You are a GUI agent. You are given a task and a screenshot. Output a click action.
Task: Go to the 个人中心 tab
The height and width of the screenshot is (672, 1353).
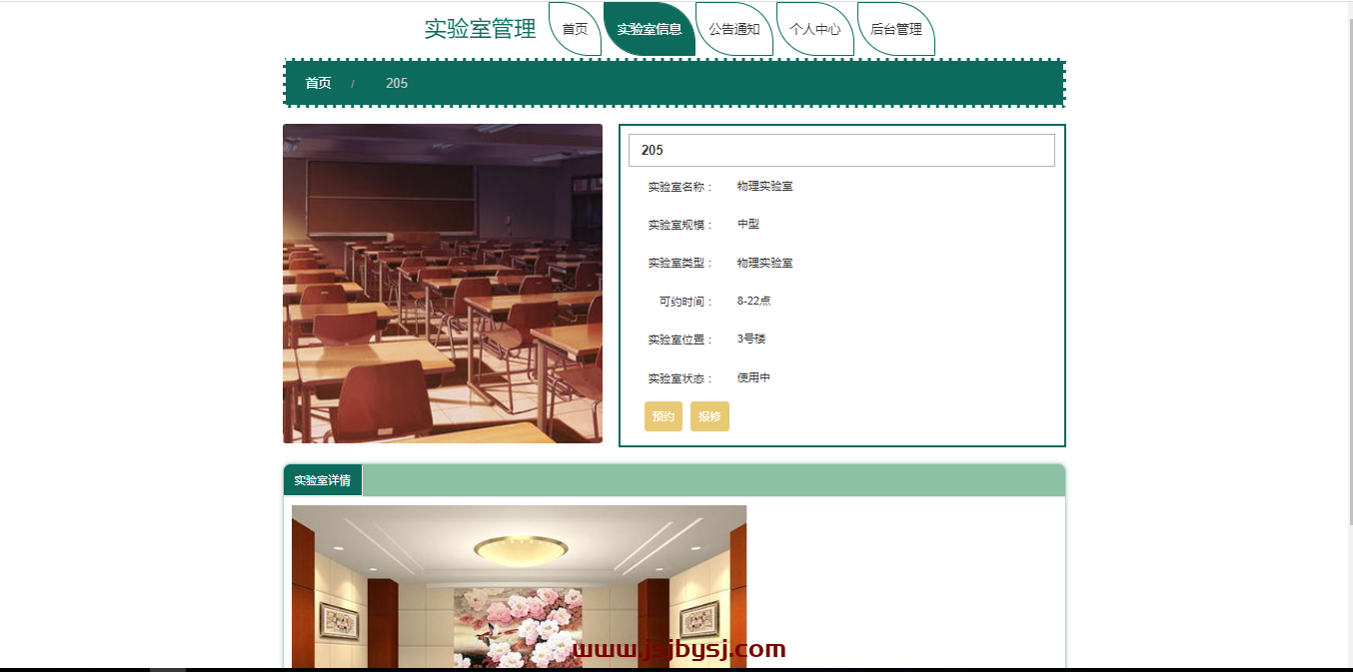[x=815, y=29]
